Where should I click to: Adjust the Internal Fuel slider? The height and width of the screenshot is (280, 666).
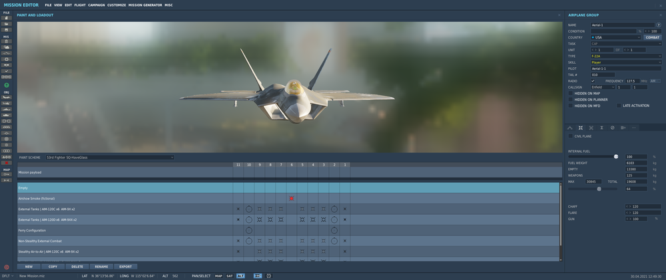(593, 156)
